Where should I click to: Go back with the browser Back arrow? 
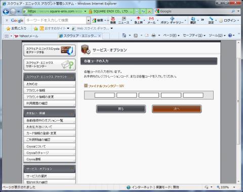click(x=6, y=12)
